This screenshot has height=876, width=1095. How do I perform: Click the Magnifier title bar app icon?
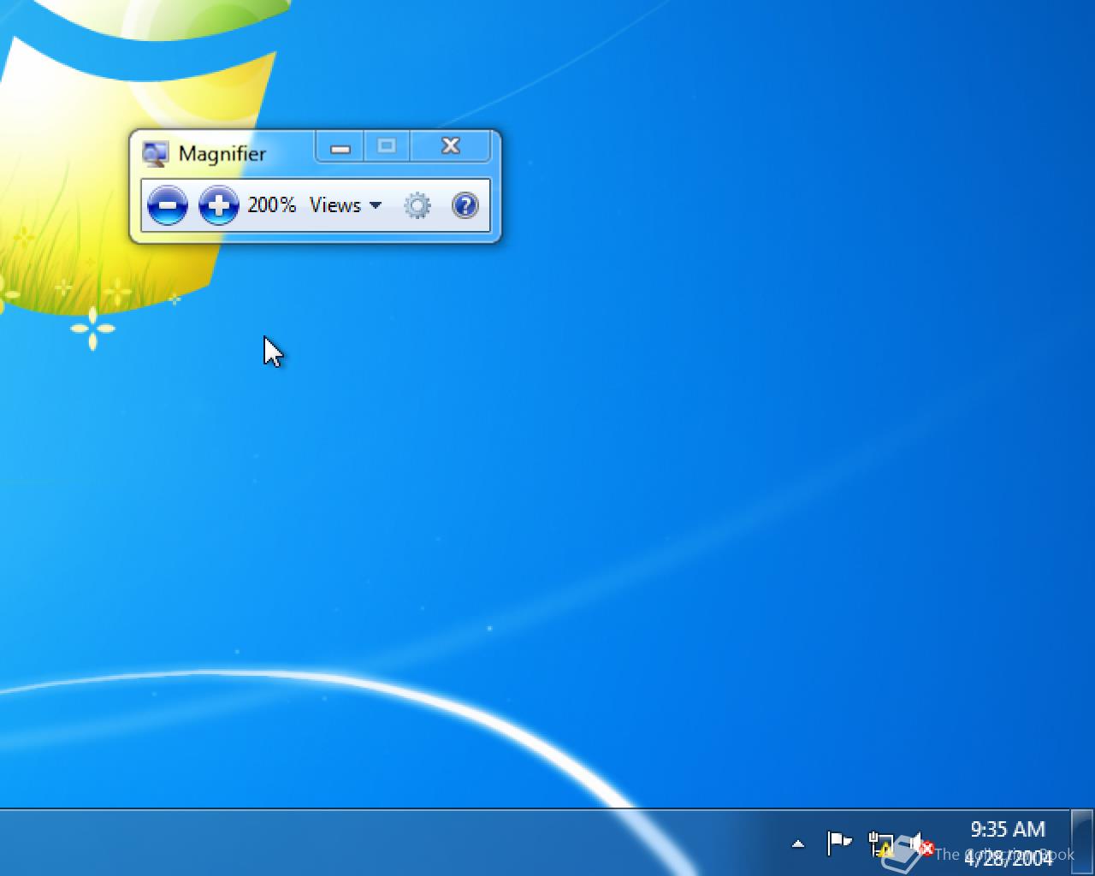156,154
